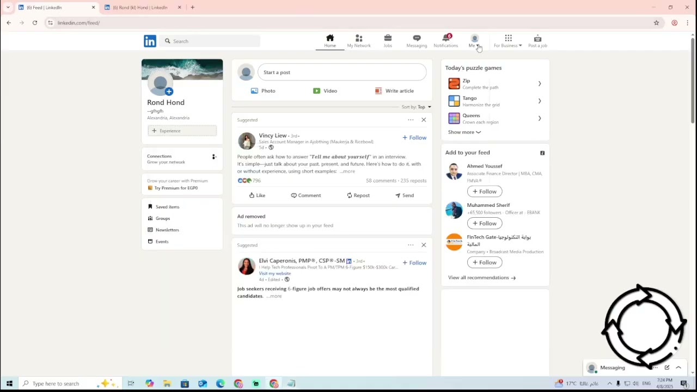Screen dimensions: 697x392
Task: Dismiss Vincy Liew's suggested post
Action: [424, 120]
